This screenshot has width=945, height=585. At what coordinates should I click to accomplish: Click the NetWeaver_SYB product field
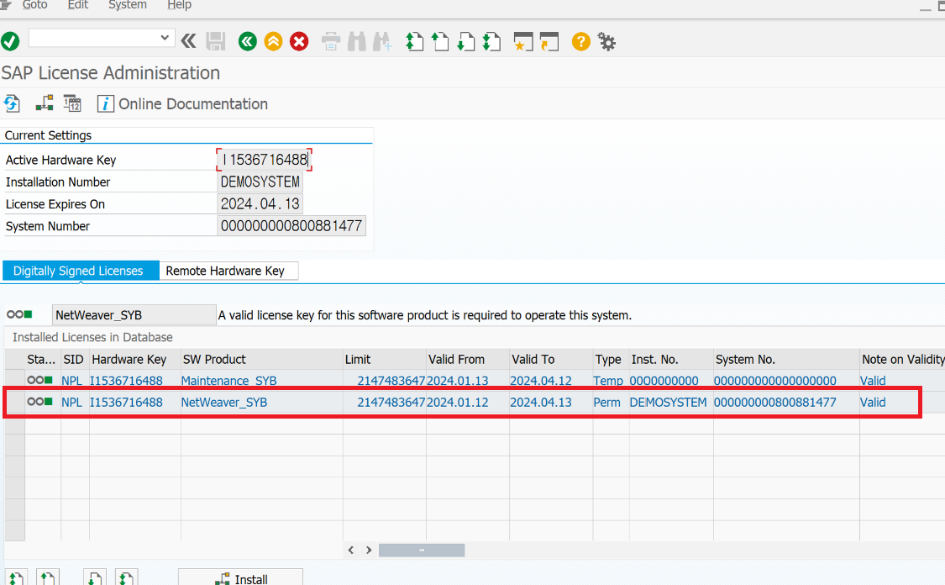(x=134, y=315)
